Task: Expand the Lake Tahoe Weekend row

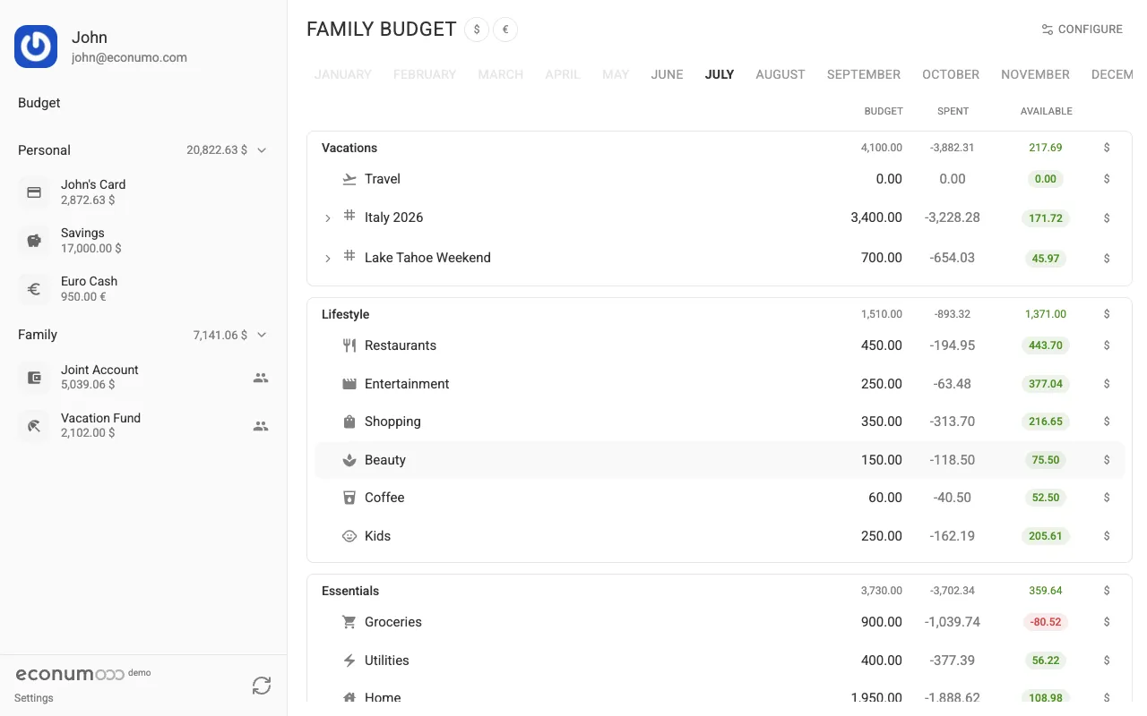Action: (x=327, y=258)
